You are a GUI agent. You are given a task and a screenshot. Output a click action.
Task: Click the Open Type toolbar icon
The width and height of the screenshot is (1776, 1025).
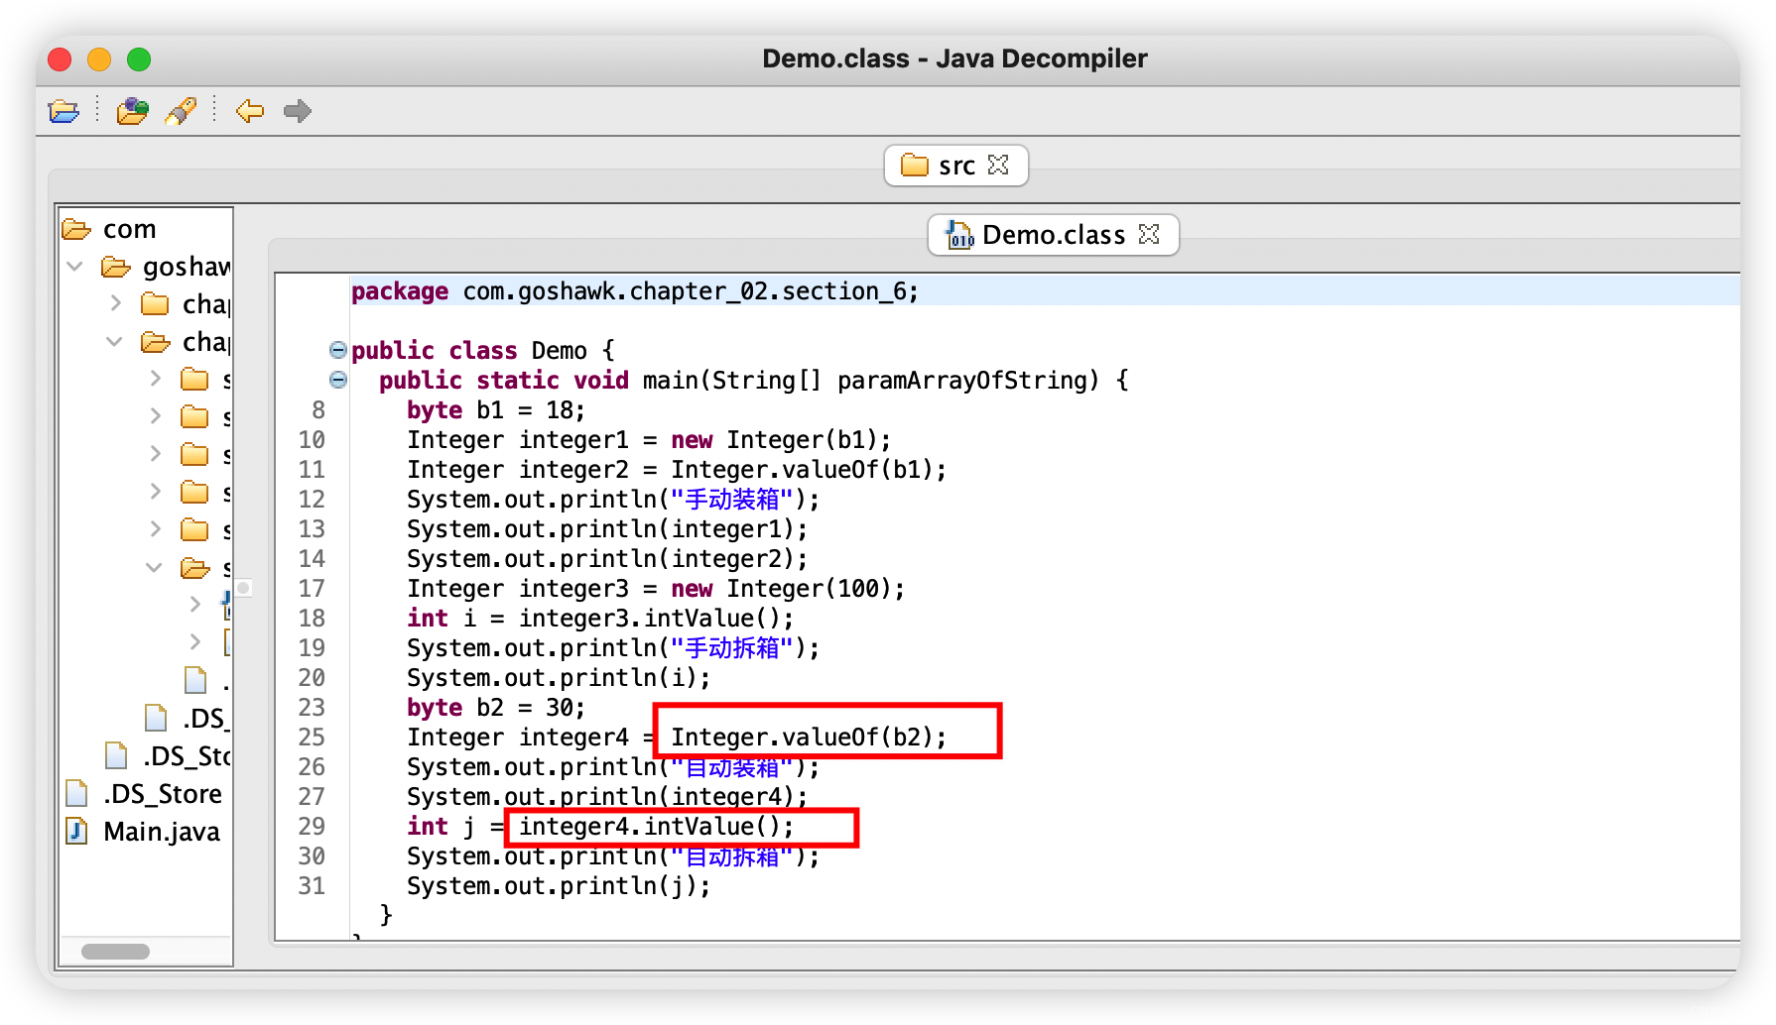point(132,111)
